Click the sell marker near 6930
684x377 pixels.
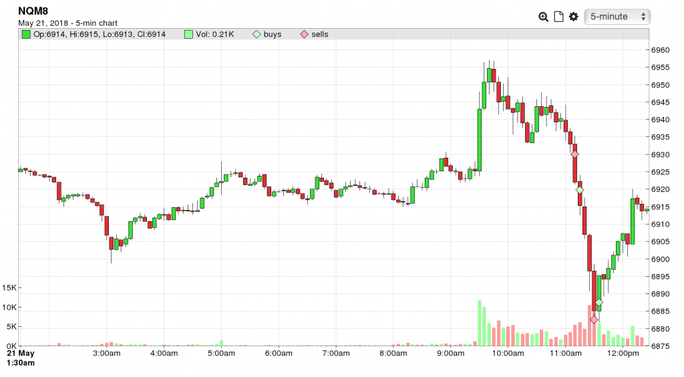coord(574,154)
